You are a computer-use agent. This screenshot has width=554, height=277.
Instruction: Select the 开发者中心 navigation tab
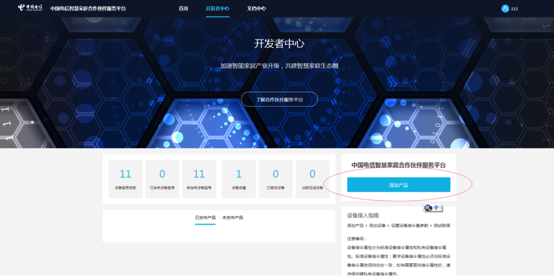tap(217, 9)
